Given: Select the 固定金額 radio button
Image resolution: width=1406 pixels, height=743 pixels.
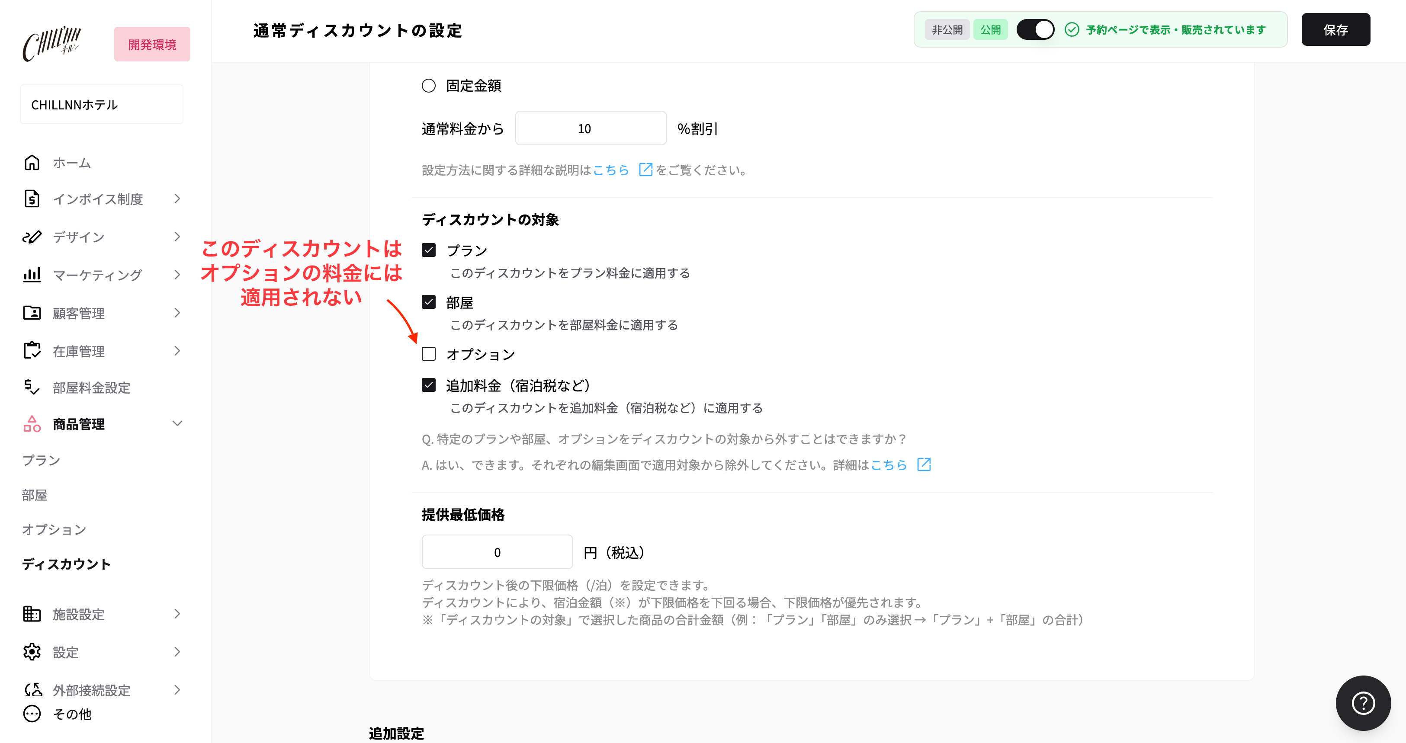Looking at the screenshot, I should point(428,86).
